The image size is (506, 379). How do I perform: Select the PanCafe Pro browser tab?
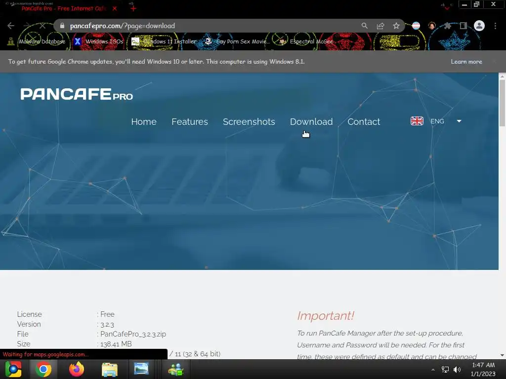[64, 8]
